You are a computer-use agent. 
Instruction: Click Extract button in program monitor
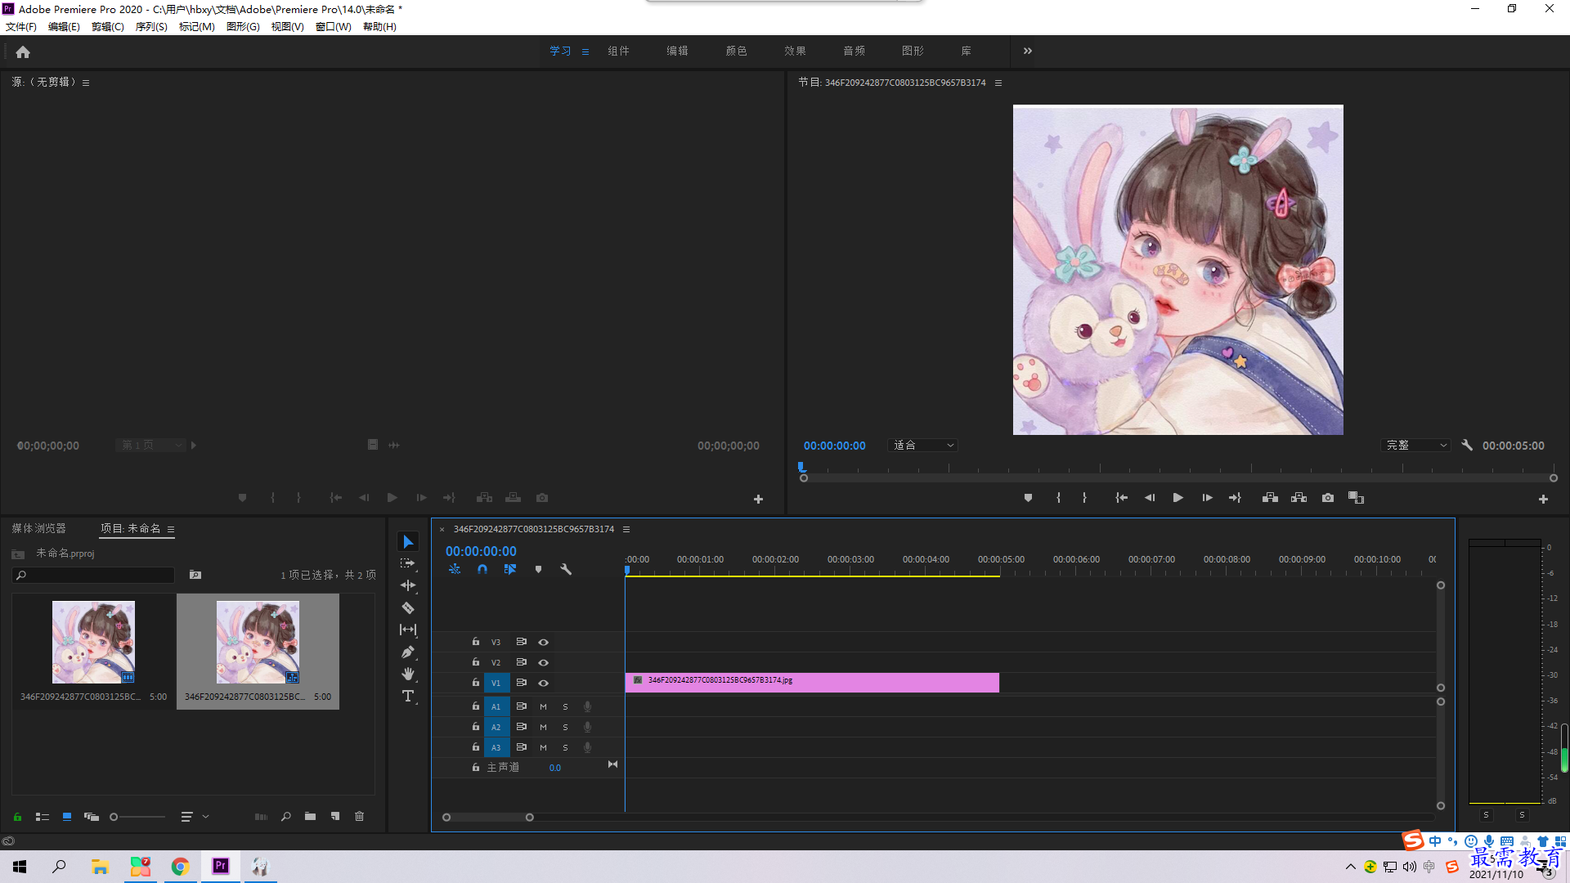coord(1299,498)
